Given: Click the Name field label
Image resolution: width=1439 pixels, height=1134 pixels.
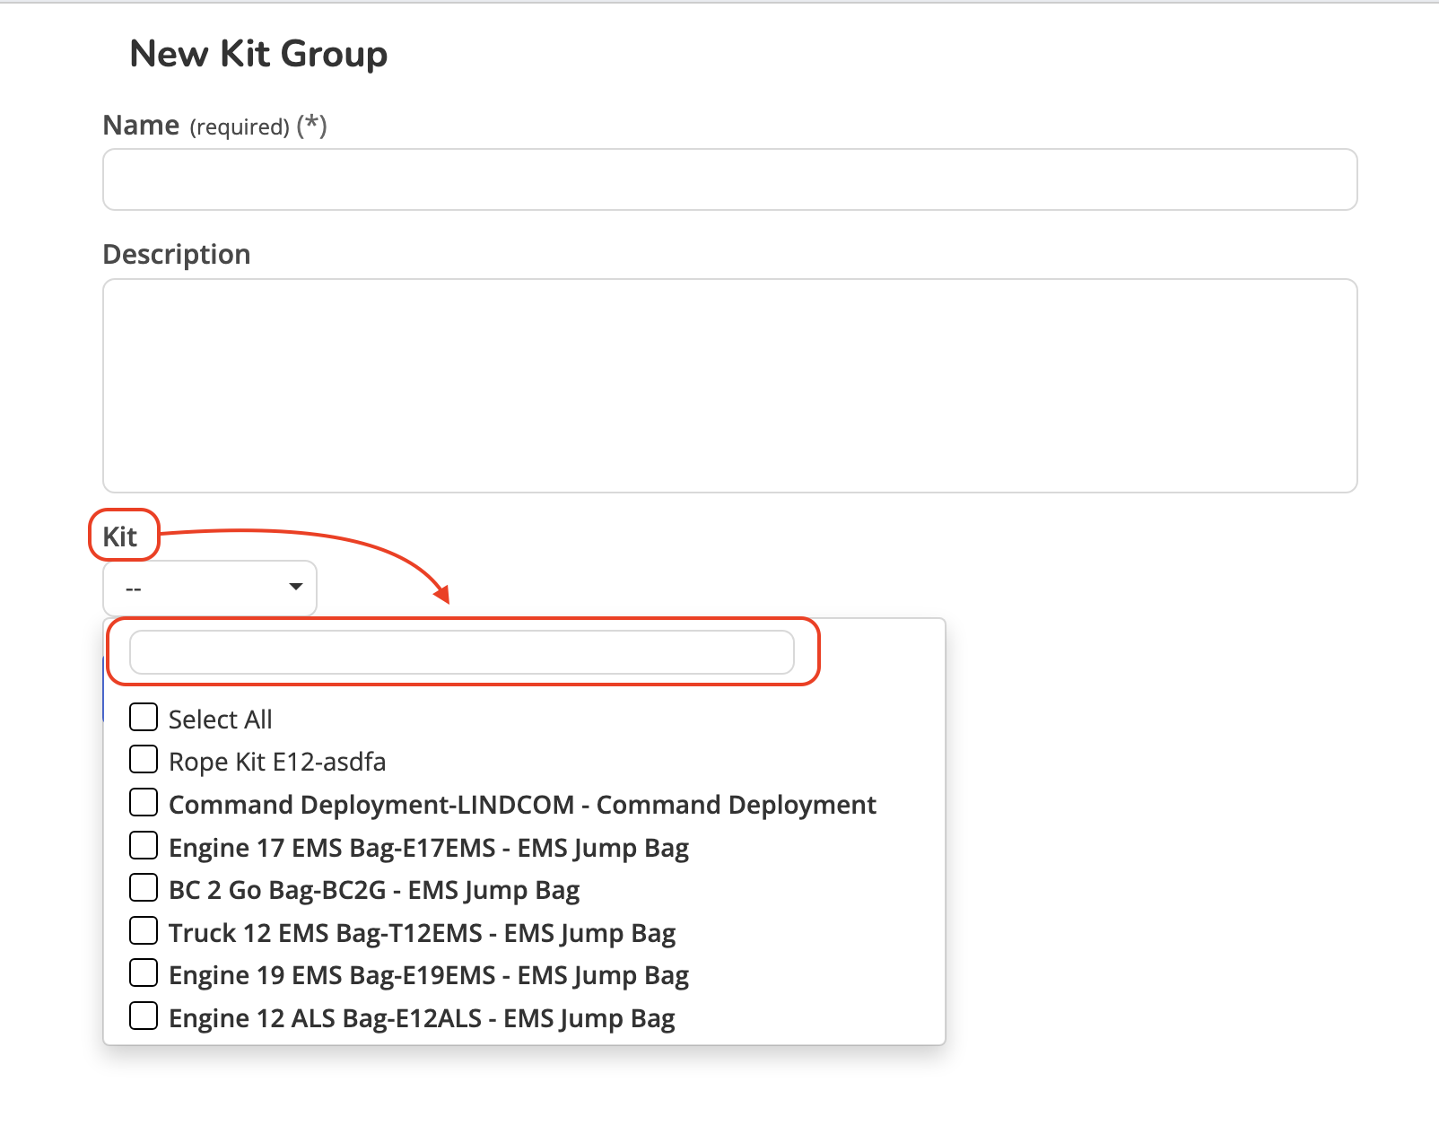Looking at the screenshot, I should (x=141, y=126).
